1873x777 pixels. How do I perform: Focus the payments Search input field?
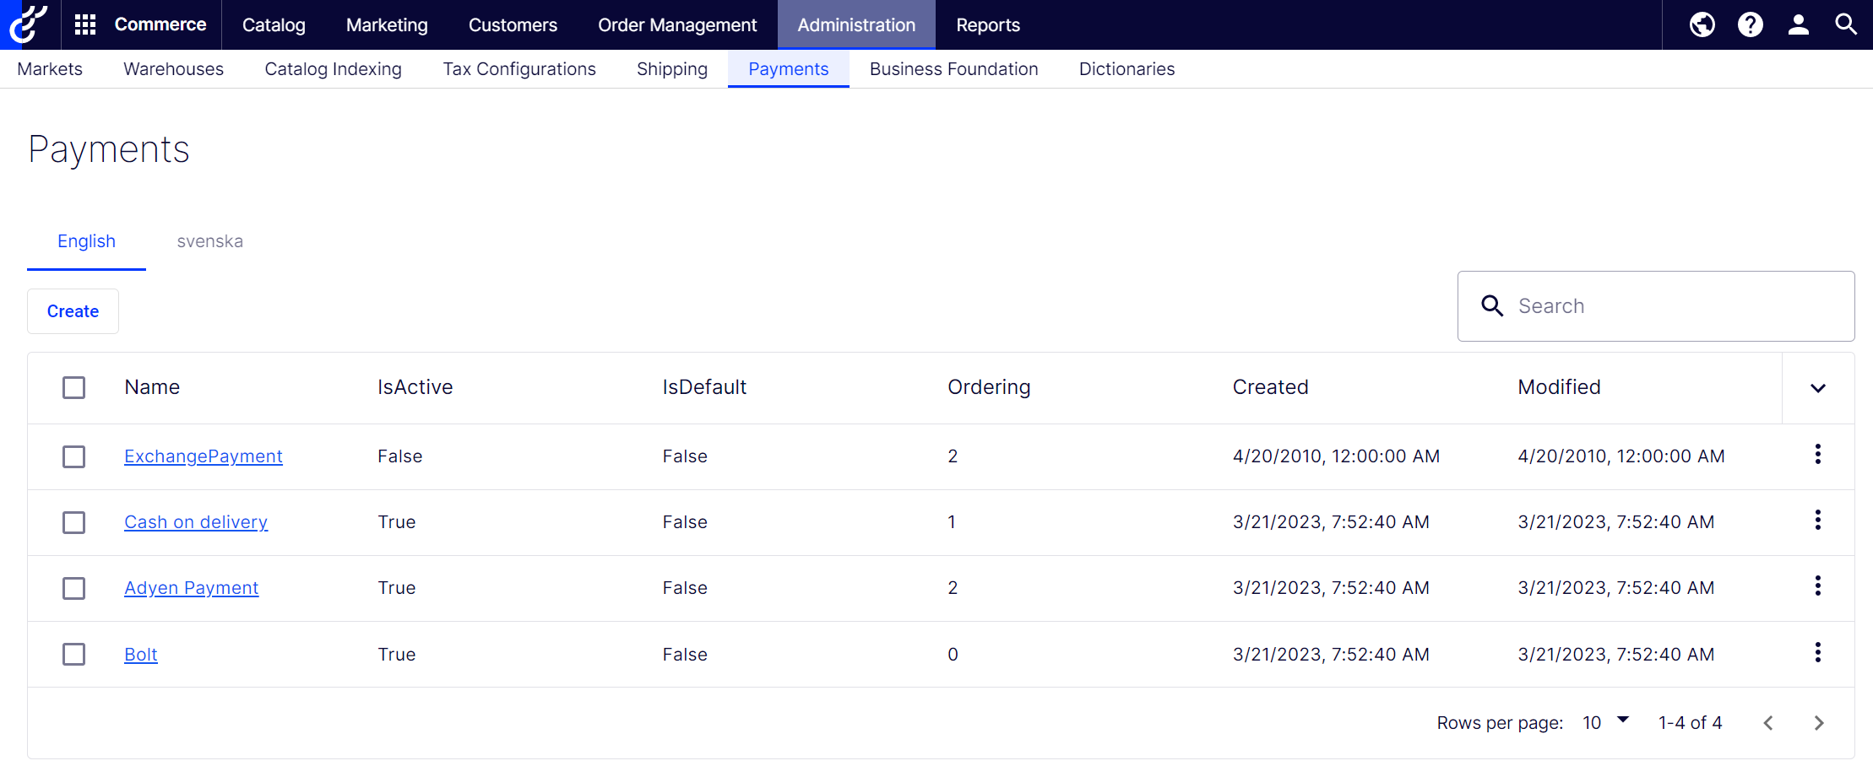coord(1656,306)
